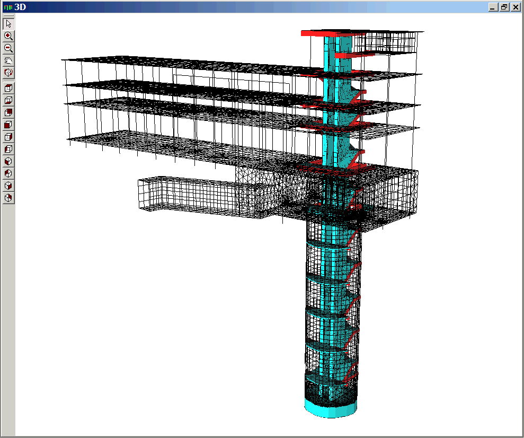Close the 3D window
Viewport: 524px width, 438px height.
point(516,7)
